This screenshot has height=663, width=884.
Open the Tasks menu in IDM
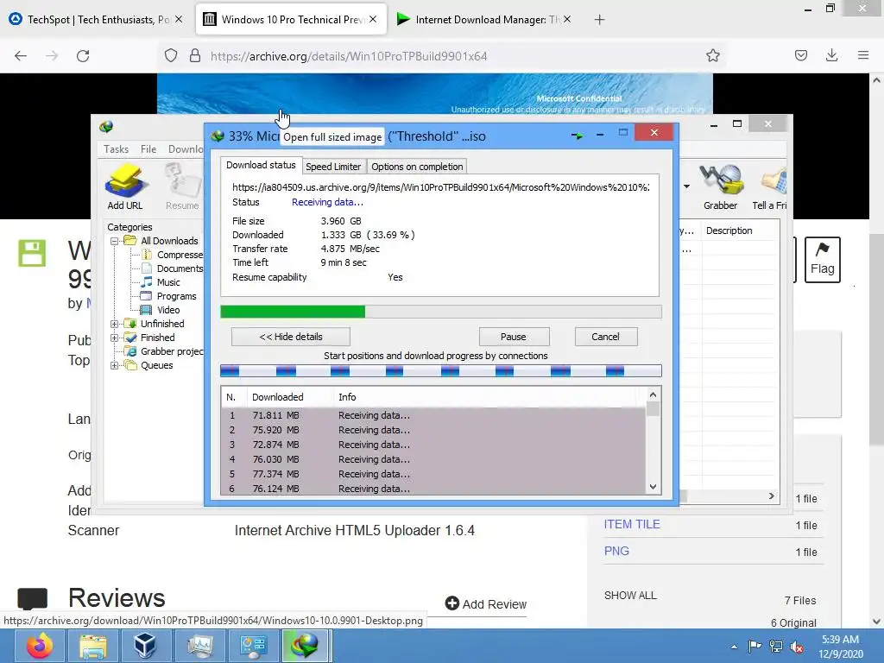coord(117,148)
